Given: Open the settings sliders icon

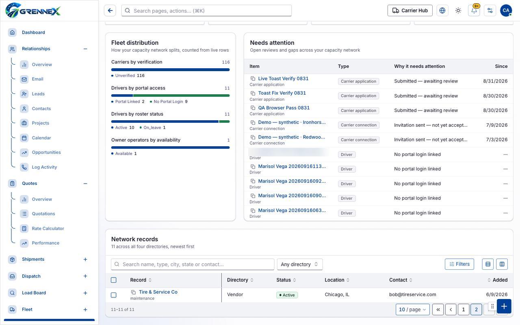Looking at the screenshot, I should (490, 11).
